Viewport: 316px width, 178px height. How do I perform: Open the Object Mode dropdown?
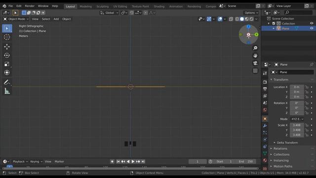click(16, 19)
